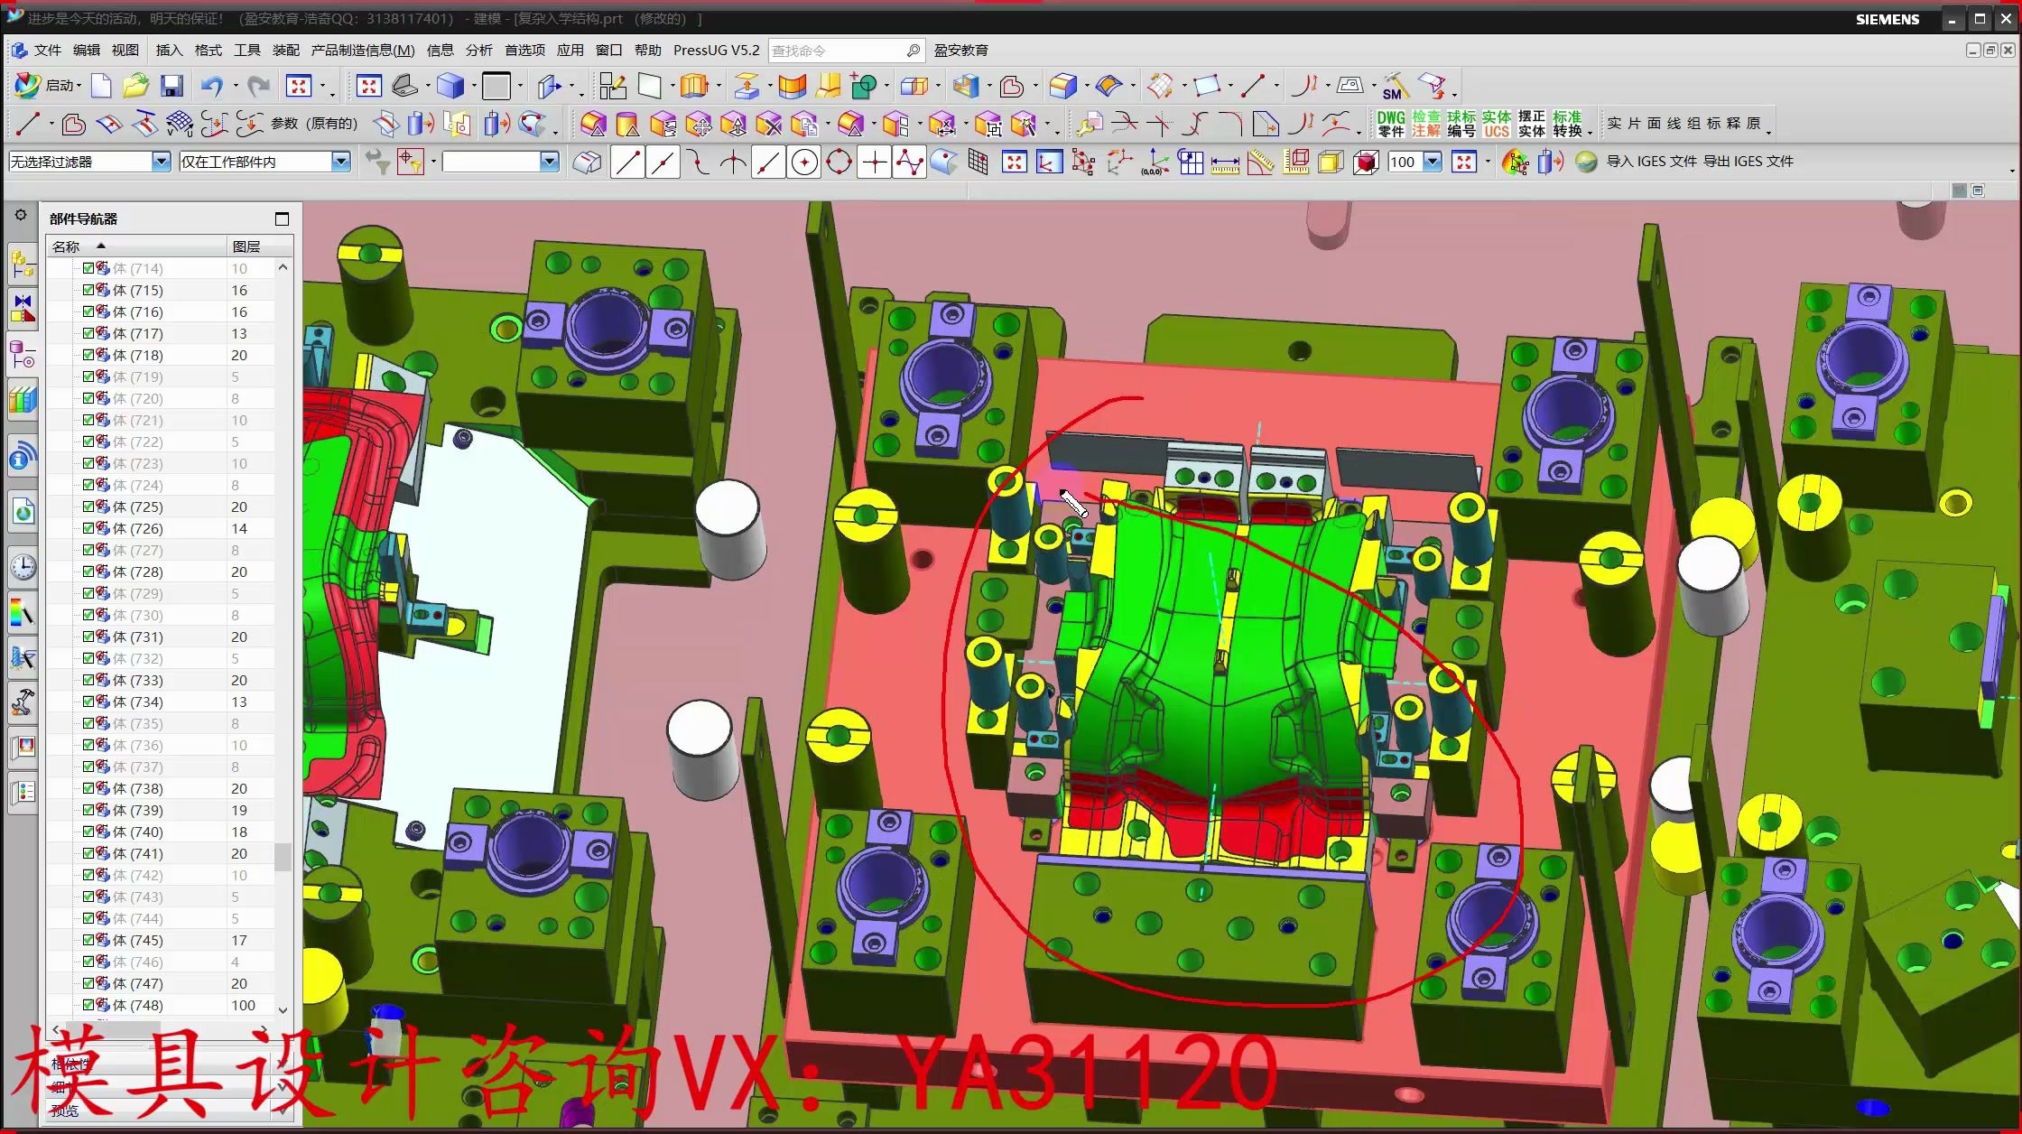2022x1134 pixels.
Task: Uncheck the 体 (715) checkbox
Action: tap(88, 290)
